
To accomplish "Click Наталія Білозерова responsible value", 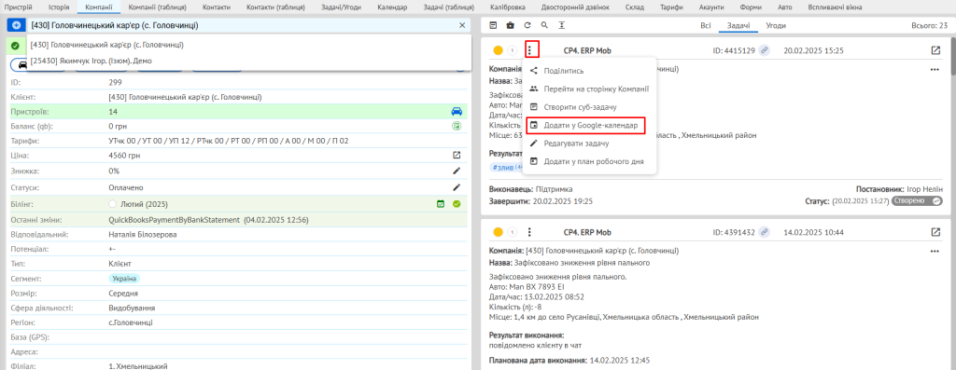I will (143, 234).
